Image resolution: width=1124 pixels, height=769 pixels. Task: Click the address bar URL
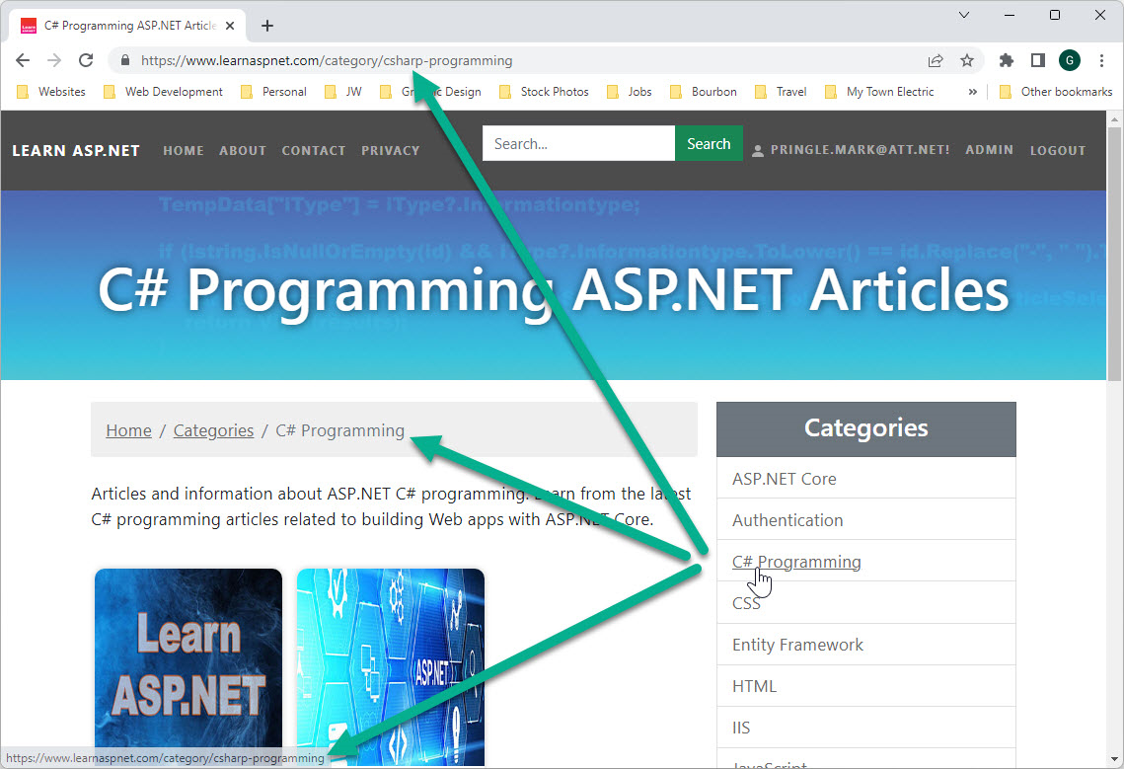pos(327,61)
